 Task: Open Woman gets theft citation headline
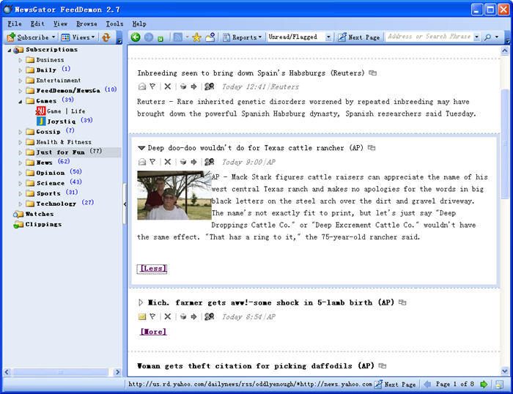click(x=256, y=366)
